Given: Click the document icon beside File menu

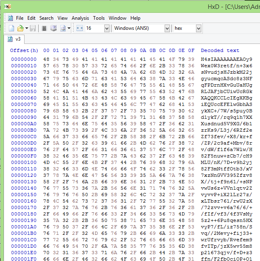Looking at the screenshot, I should pyautogui.click(x=10, y=18).
